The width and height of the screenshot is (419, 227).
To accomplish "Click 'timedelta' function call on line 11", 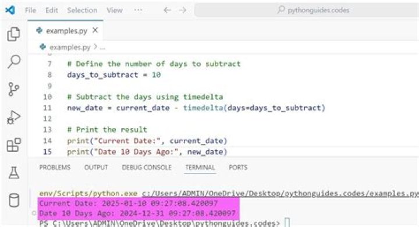I will [x=203, y=108].
